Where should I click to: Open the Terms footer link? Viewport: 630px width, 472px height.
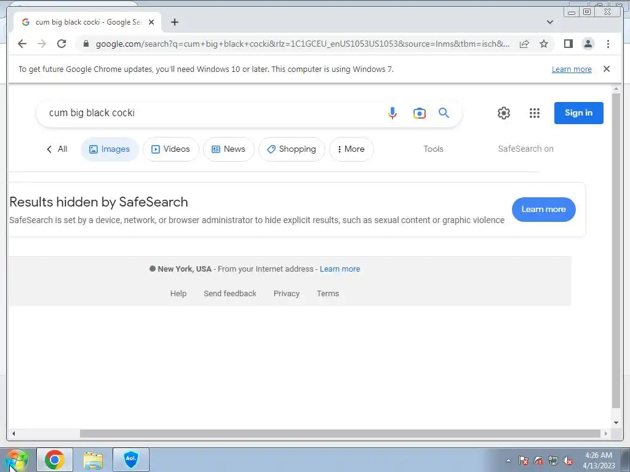(x=328, y=293)
